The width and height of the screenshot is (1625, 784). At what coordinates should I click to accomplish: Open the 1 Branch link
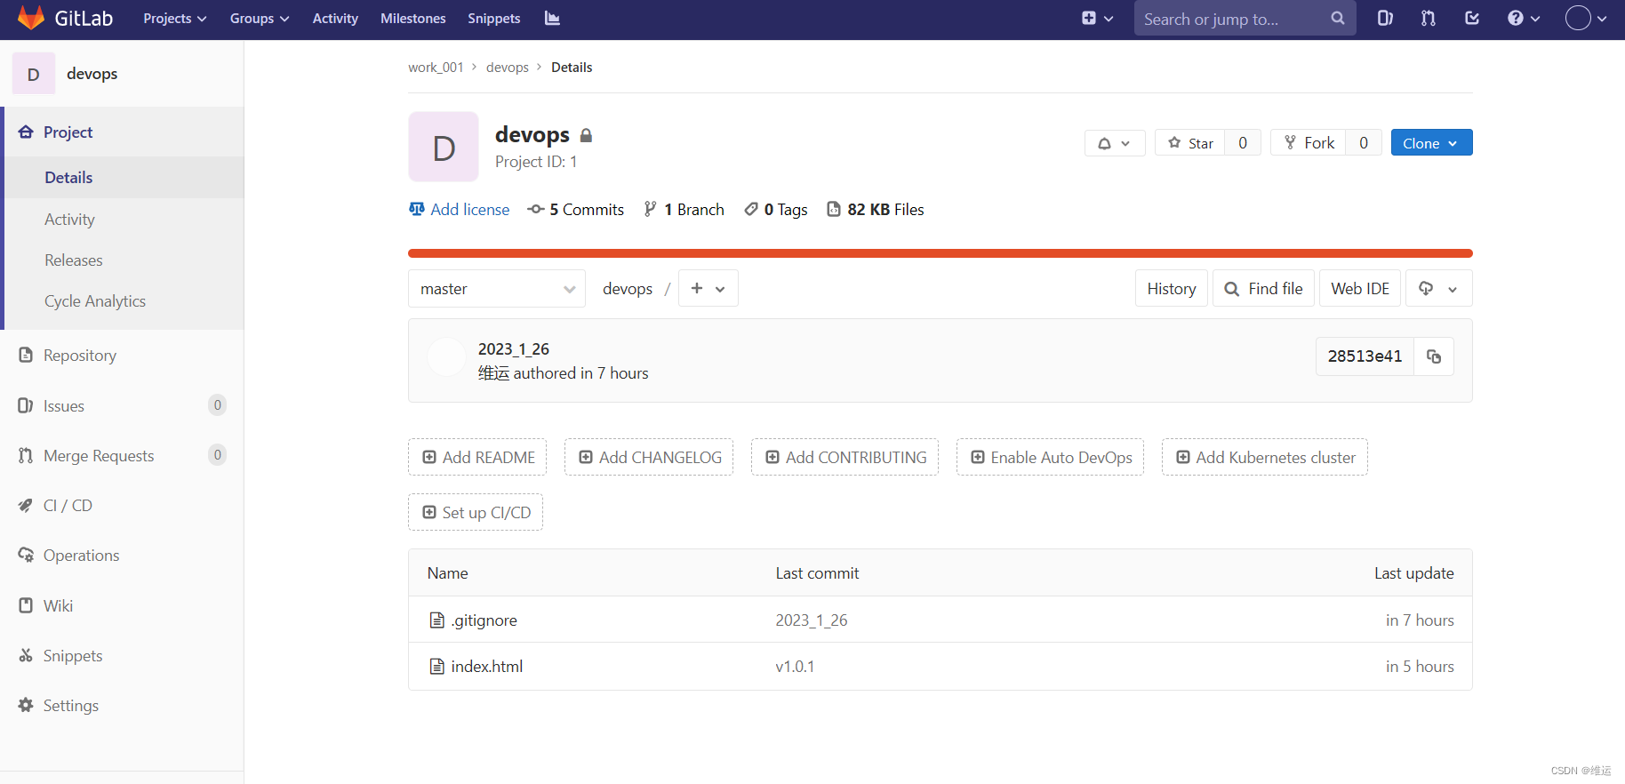pyautogui.click(x=684, y=210)
